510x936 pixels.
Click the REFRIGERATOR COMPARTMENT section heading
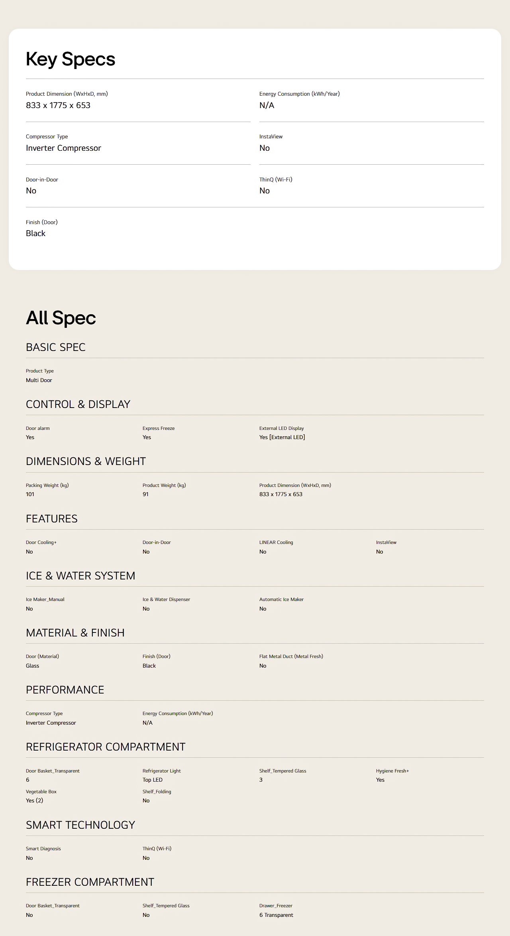pos(106,747)
